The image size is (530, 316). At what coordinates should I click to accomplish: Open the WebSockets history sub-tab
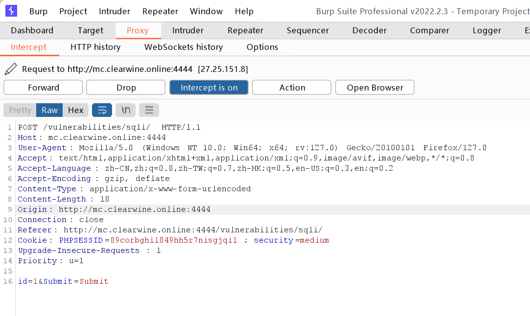[184, 47]
